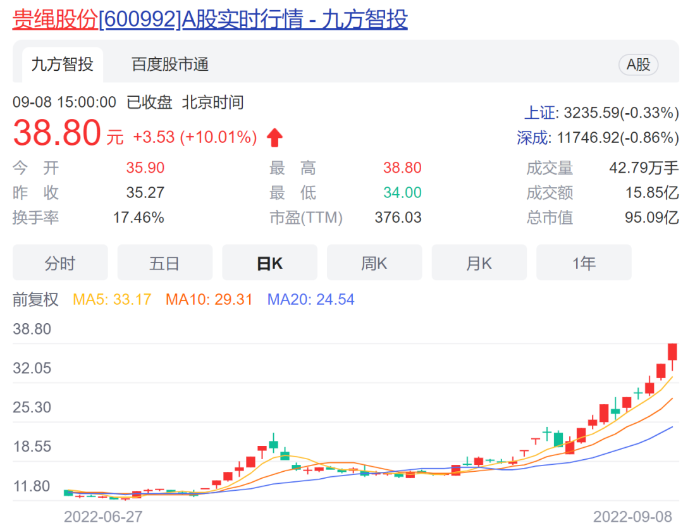Click the 38.80 current price value
The width and height of the screenshot is (683, 530).
pyautogui.click(x=57, y=134)
